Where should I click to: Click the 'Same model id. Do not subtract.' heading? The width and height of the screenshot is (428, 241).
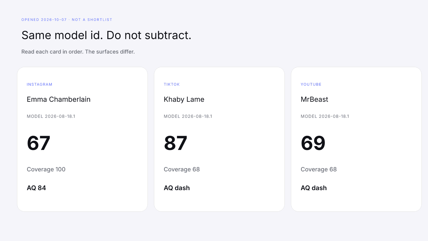click(106, 35)
